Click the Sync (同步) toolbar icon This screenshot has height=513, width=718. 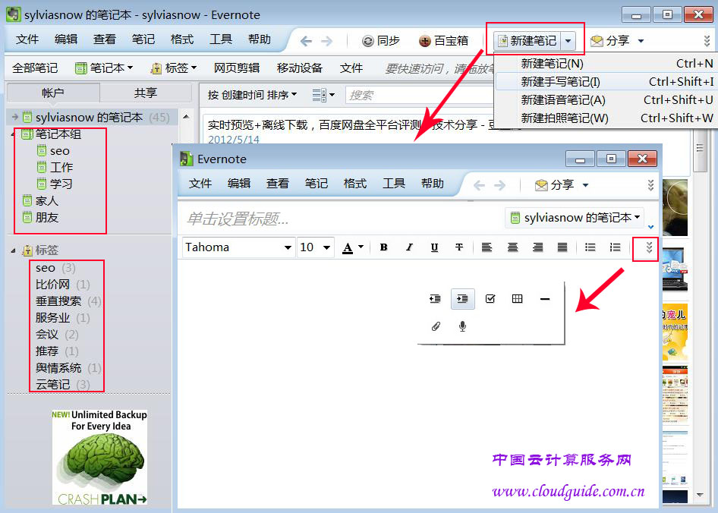(x=367, y=41)
